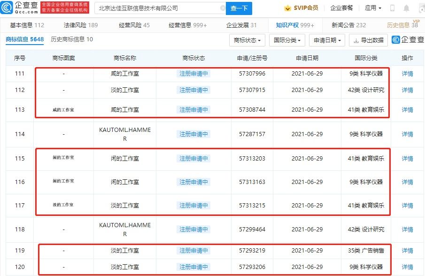Select registration number 57313163
Image resolution: width=425 pixels, height=276 pixels.
click(252, 182)
